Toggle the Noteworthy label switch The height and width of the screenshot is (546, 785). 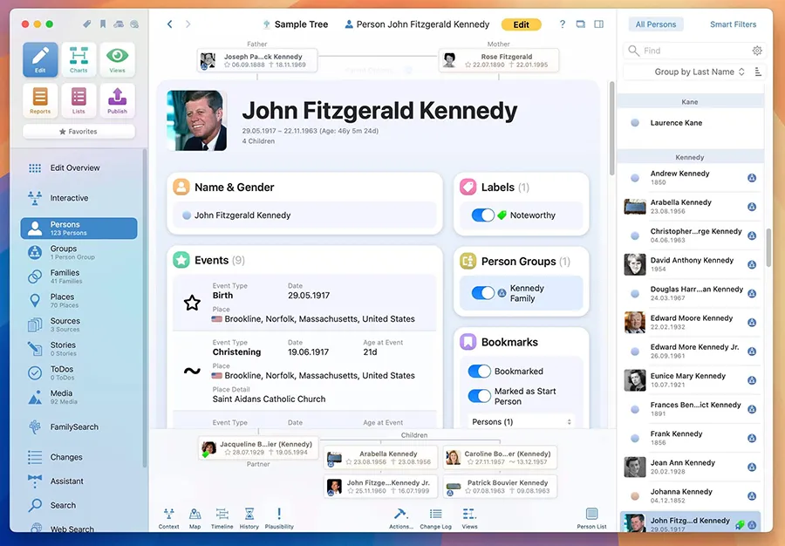[482, 215]
